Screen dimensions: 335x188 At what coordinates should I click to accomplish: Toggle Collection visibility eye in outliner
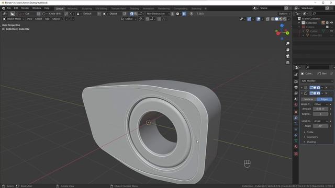331,23
